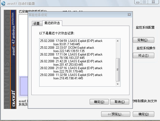The image size is (160, 121).
Task: Click attack list scroll up arrow
Action: tap(118, 41)
